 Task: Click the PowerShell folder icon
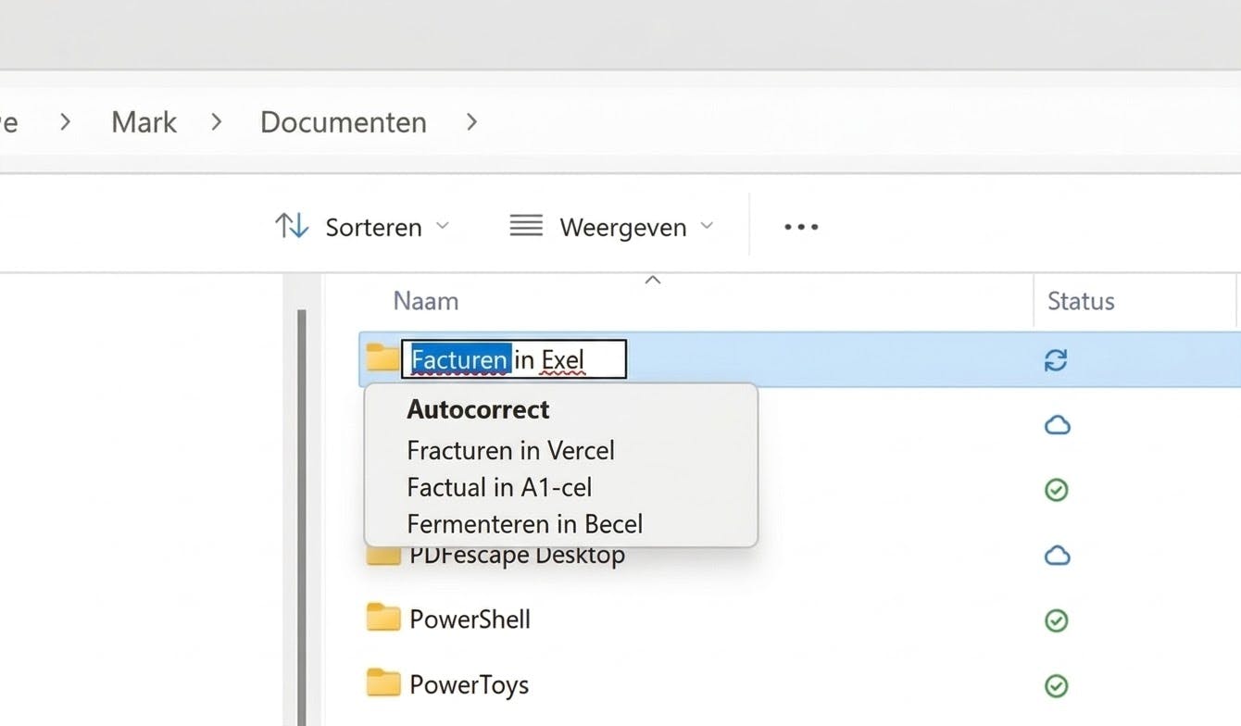tap(382, 619)
